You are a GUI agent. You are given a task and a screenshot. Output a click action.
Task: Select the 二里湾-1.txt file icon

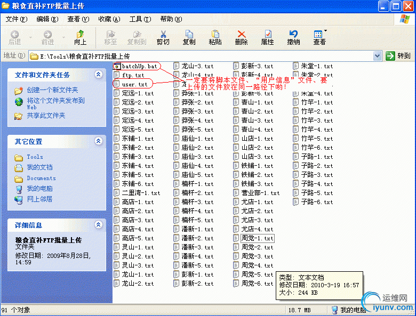coord(116,193)
